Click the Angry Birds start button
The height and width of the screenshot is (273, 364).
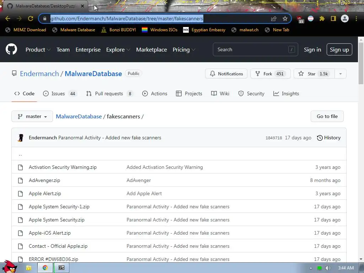pos(9,267)
